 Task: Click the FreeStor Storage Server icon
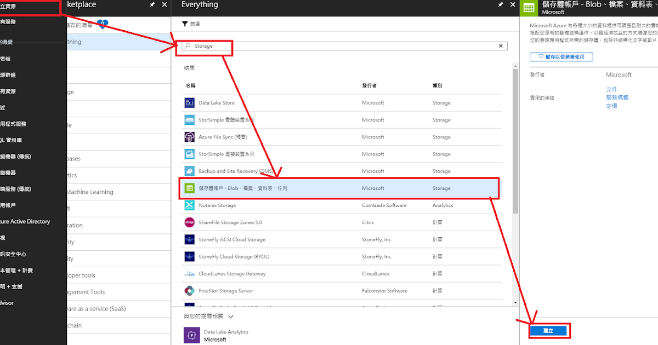[x=190, y=290]
